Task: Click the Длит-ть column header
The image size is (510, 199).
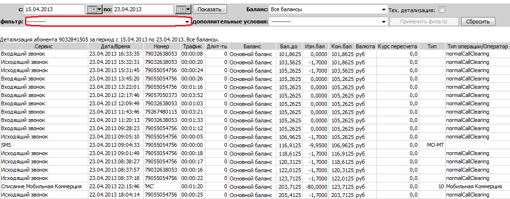Action: [217, 46]
